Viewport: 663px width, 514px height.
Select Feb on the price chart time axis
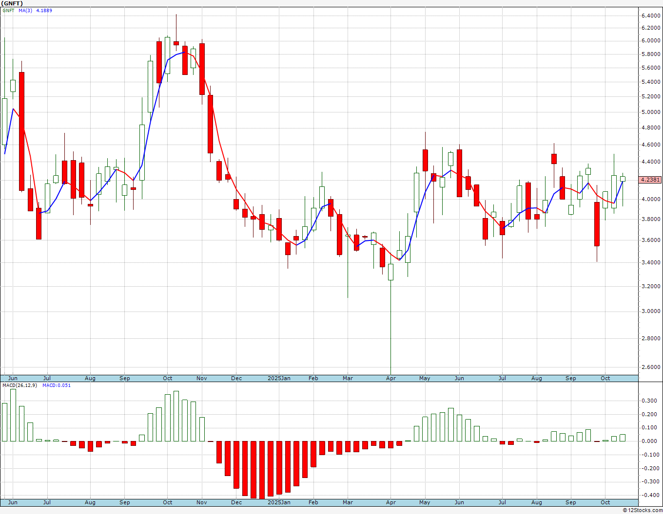[313, 378]
